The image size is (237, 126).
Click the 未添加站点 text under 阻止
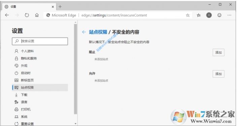[x=101, y=59]
